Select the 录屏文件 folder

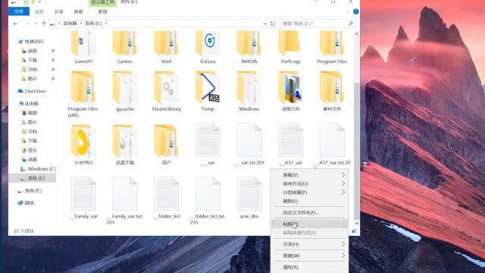[x=290, y=91]
